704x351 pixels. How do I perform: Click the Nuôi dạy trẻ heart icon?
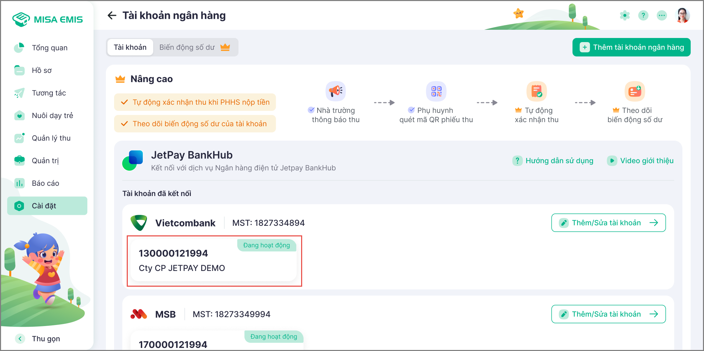coord(19,115)
